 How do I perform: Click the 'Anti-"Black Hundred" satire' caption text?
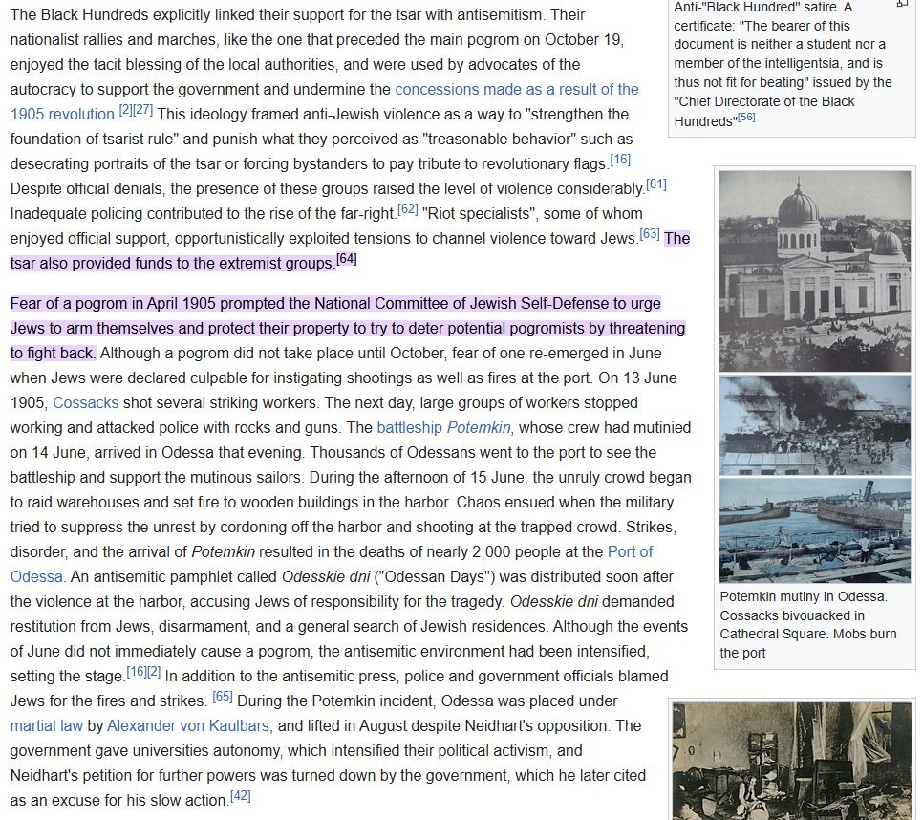click(783, 64)
